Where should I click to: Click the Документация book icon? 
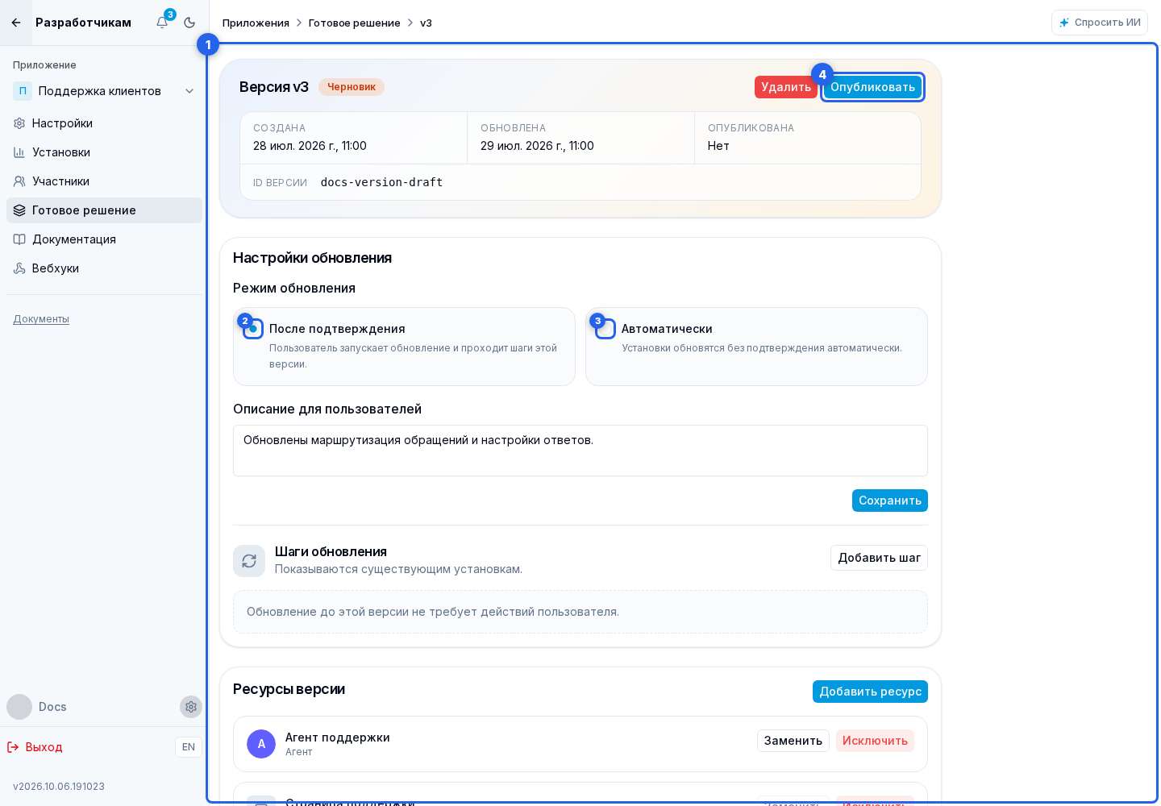[x=19, y=239]
